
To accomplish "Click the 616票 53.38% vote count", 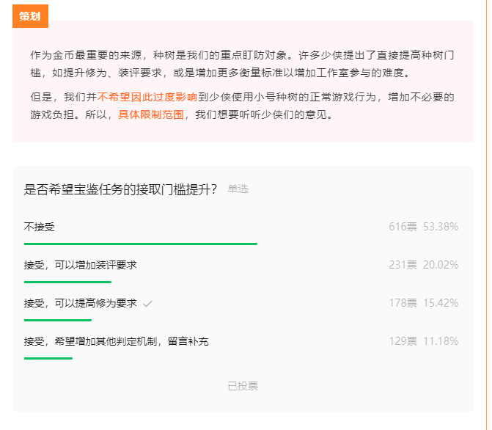I will click(x=423, y=227).
